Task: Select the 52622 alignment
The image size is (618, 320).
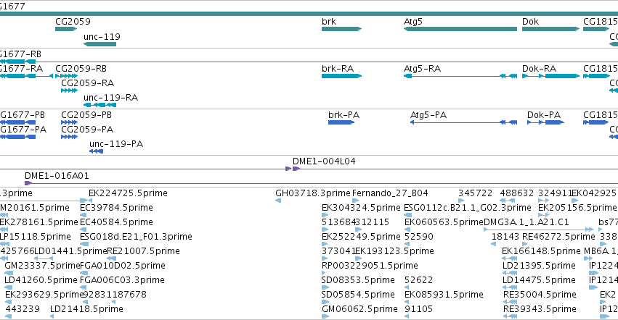Action: tap(407, 287)
